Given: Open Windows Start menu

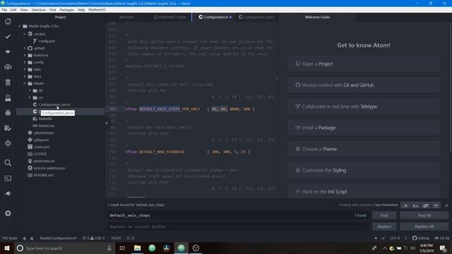Looking at the screenshot, I should (7, 248).
